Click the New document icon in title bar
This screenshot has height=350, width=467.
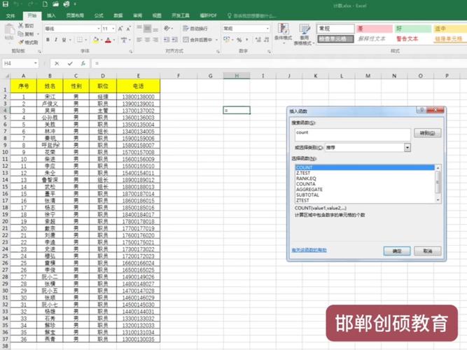tap(45, 4)
